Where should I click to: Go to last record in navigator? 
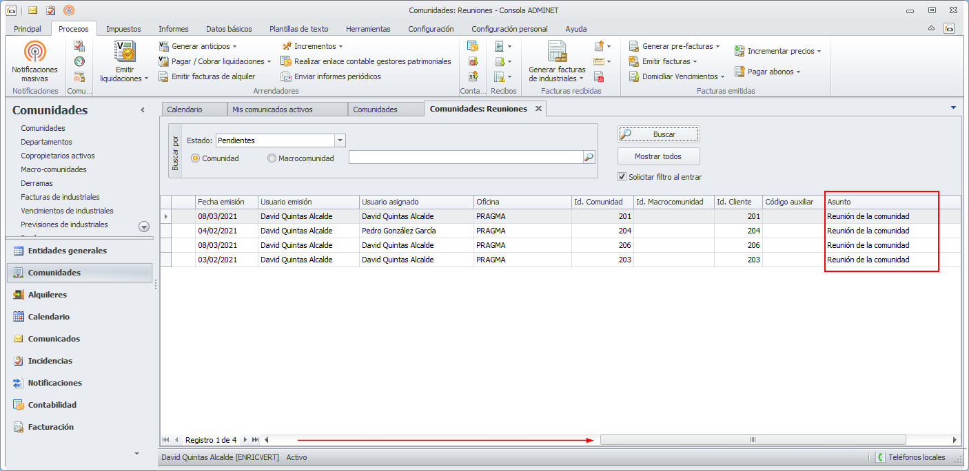pos(256,439)
